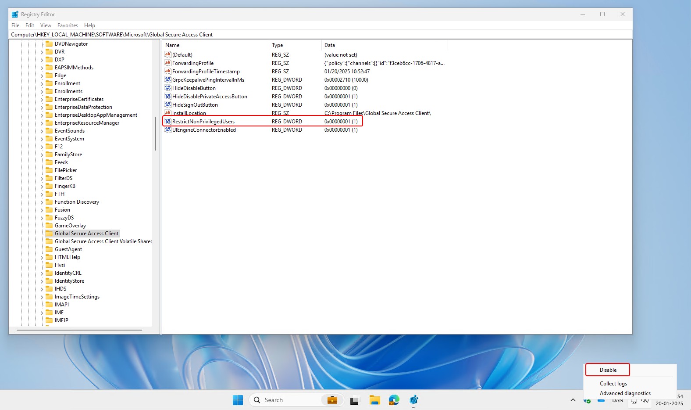Click the Edge folder icon in tree
Image resolution: width=691 pixels, height=410 pixels.
coord(49,76)
